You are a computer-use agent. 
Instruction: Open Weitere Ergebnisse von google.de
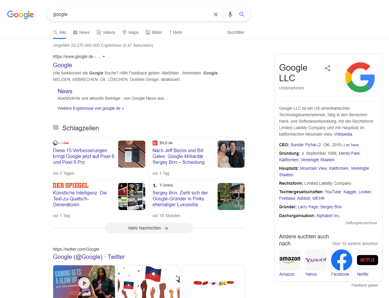91,108
